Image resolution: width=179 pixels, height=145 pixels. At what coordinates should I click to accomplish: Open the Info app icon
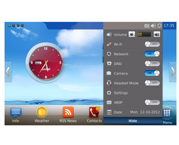pyautogui.click(x=16, y=112)
